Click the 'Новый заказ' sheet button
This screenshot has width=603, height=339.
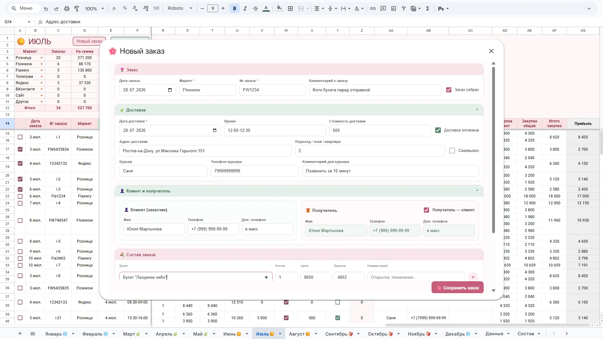coord(89,41)
